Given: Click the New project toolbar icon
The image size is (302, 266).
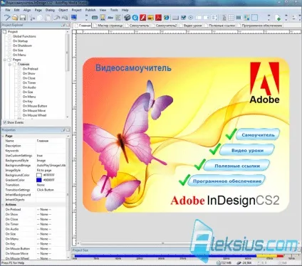Looking at the screenshot, I should pos(7,18).
